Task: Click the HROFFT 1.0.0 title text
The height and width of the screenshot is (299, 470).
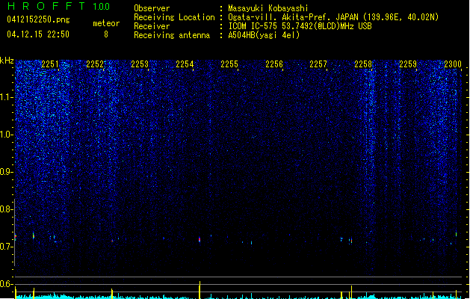Action: point(59,6)
